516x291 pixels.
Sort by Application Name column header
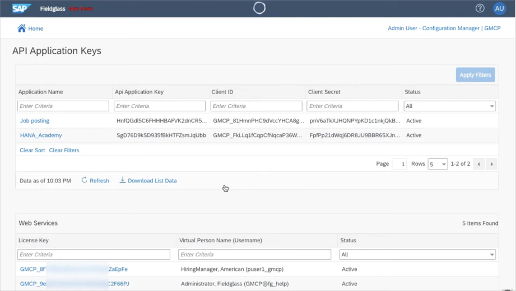click(40, 92)
